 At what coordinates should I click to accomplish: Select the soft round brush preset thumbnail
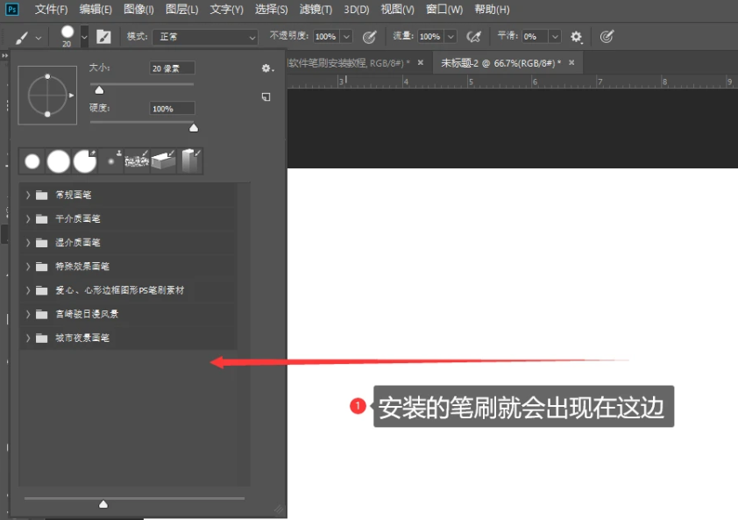click(x=59, y=160)
